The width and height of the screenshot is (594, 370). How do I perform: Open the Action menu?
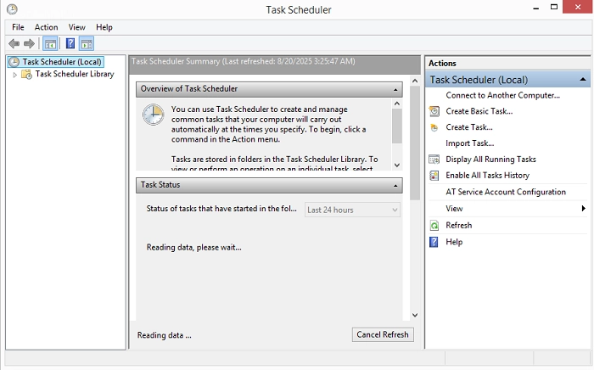point(46,27)
